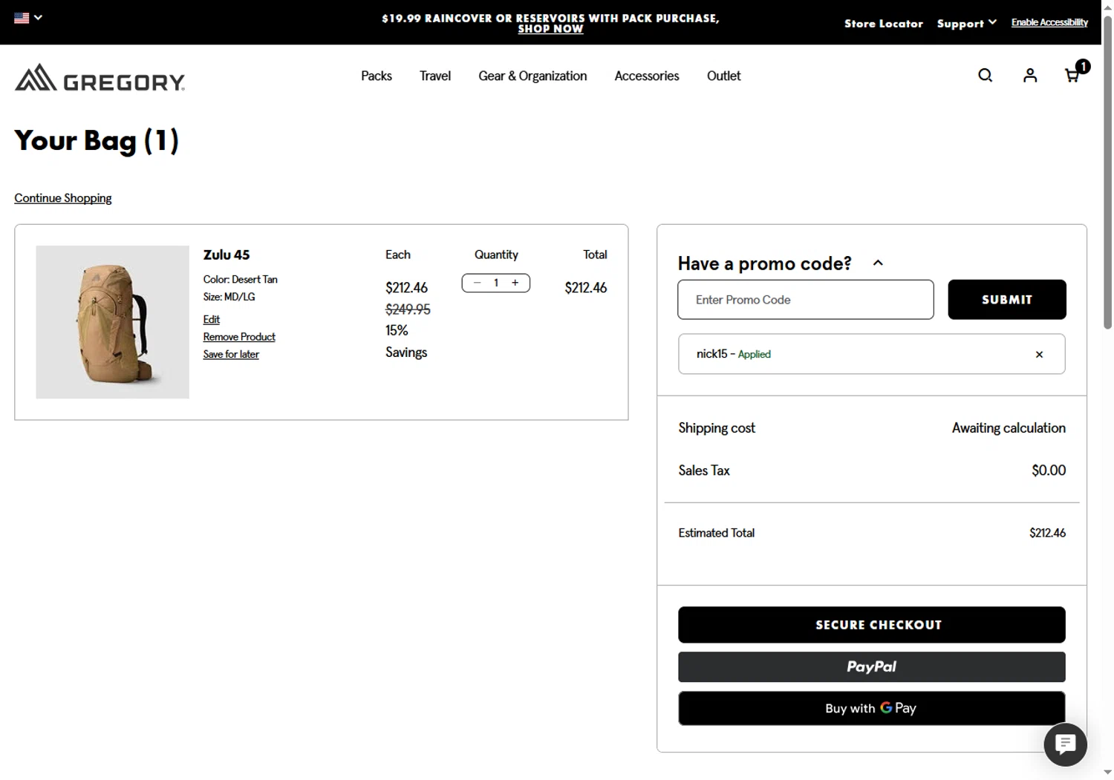Open the Travel menu
Image resolution: width=1114 pixels, height=780 pixels.
pyautogui.click(x=435, y=76)
